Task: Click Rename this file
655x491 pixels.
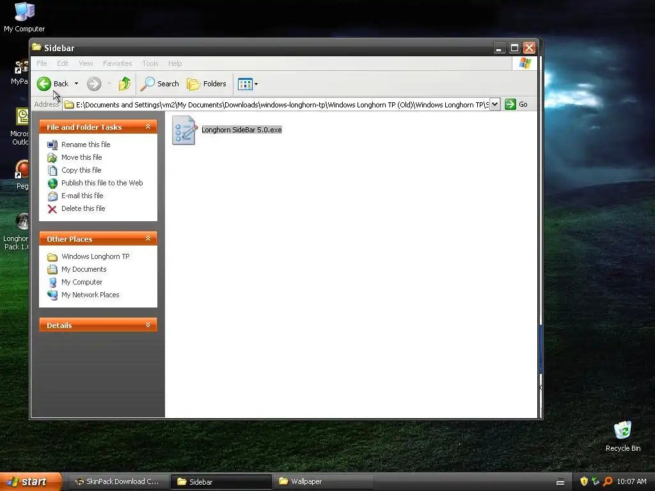Action: coord(86,144)
